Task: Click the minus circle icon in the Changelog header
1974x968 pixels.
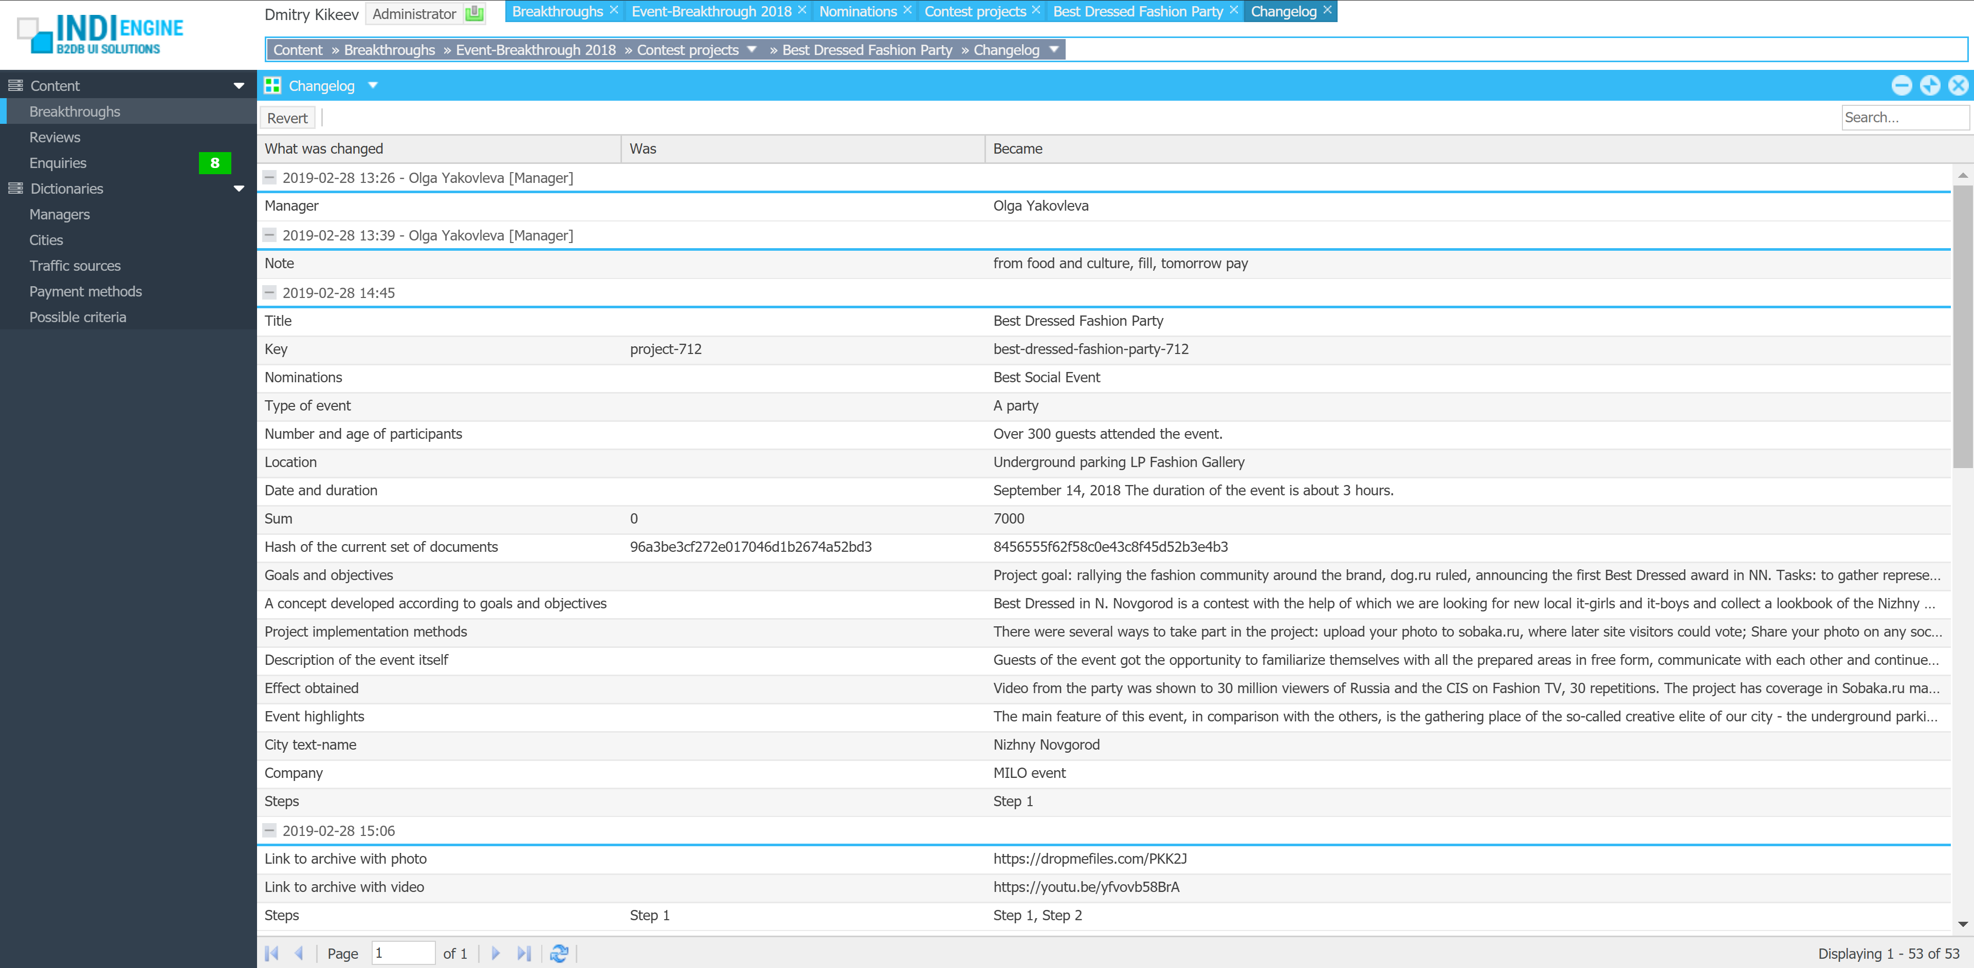Action: 1901,85
